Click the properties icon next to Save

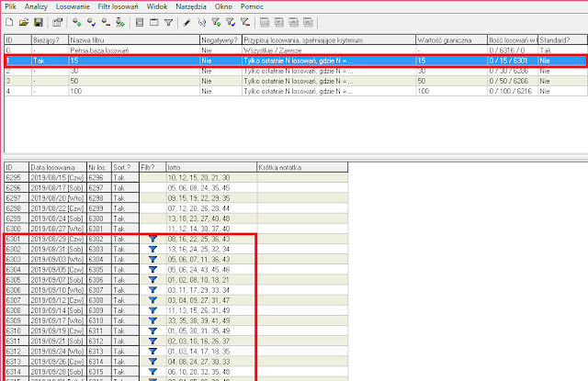57,22
